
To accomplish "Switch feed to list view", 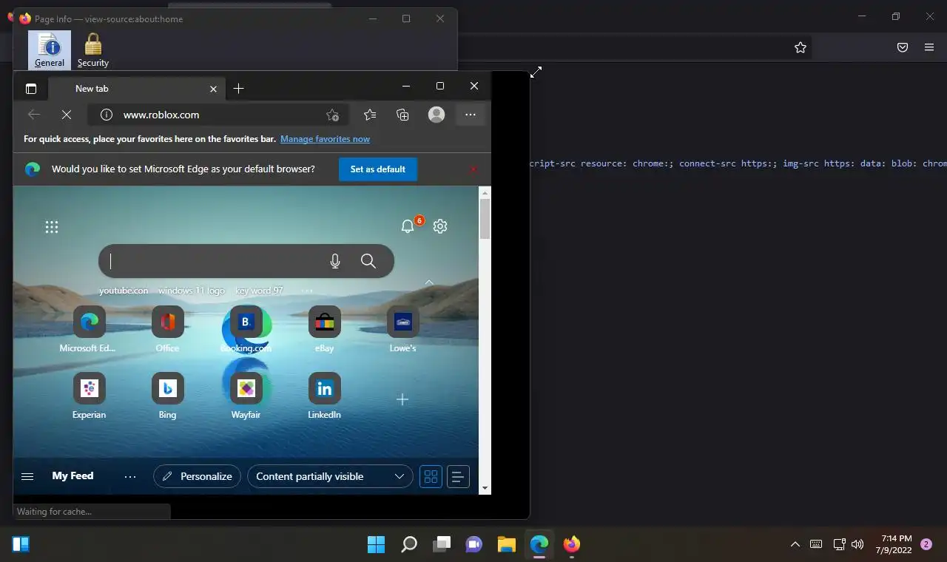I will click(x=458, y=477).
